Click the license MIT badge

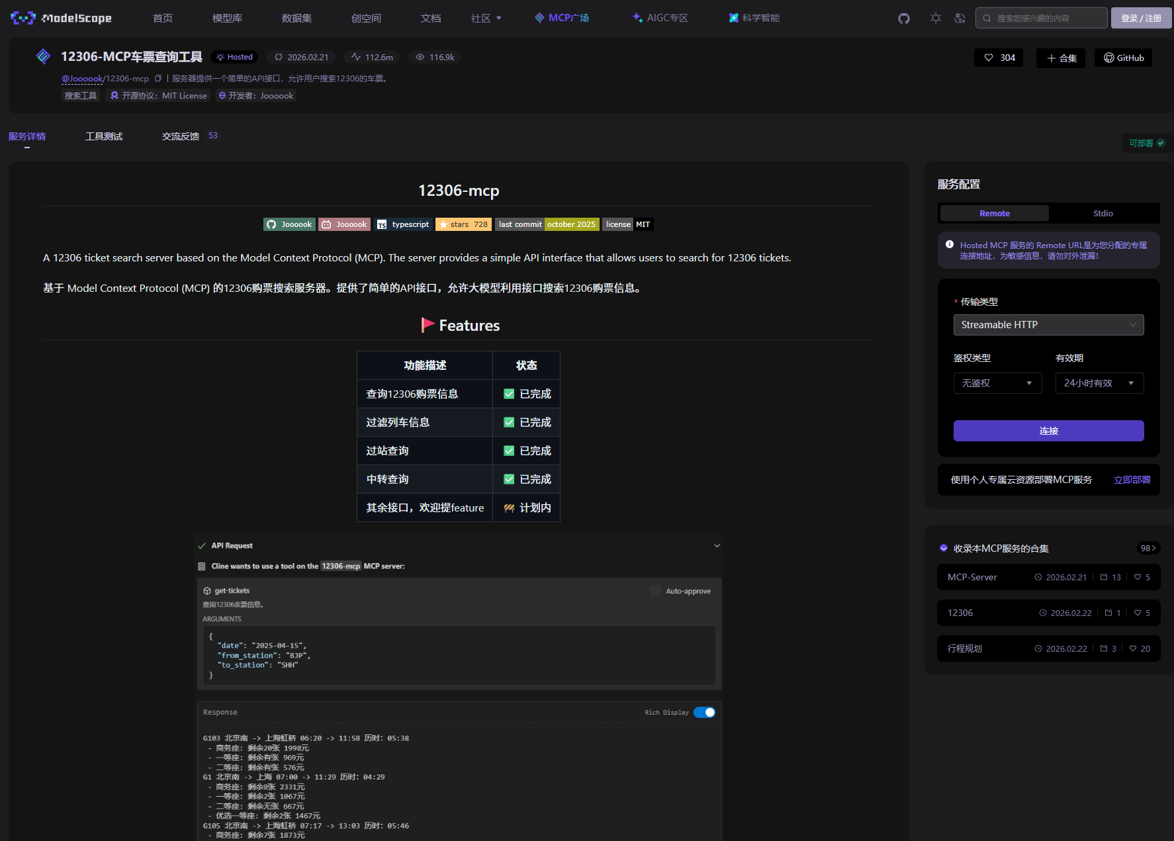pyautogui.click(x=628, y=224)
